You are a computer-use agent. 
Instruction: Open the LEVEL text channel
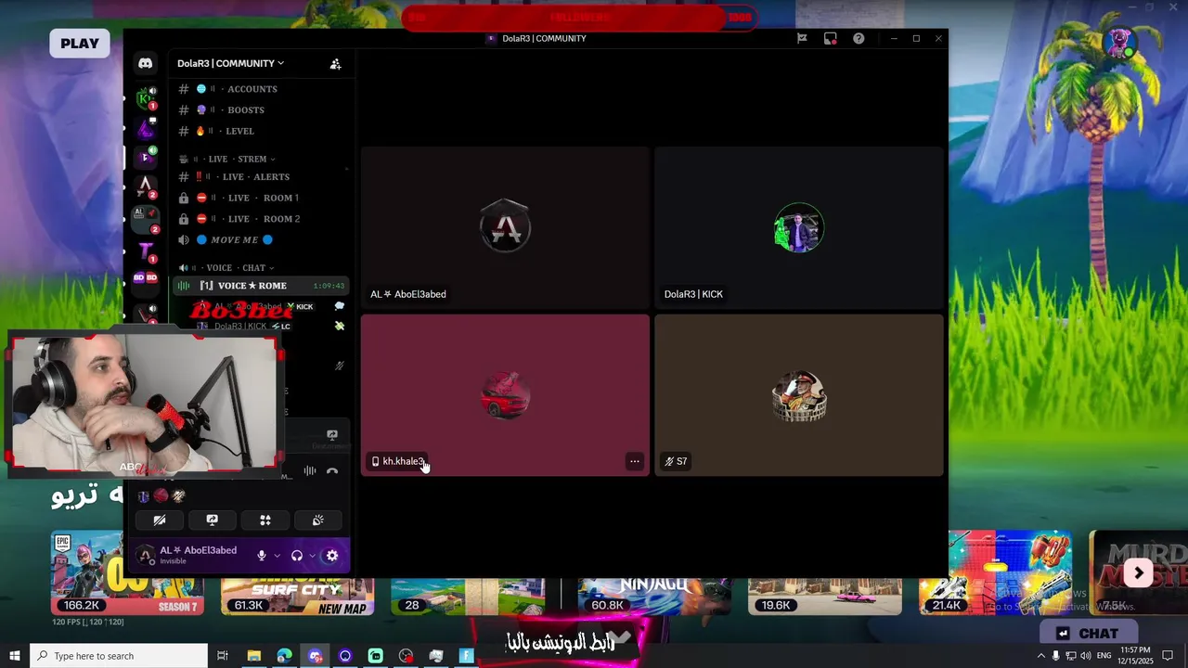pyautogui.click(x=263, y=131)
